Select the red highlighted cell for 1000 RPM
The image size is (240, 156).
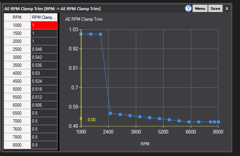tap(44, 25)
